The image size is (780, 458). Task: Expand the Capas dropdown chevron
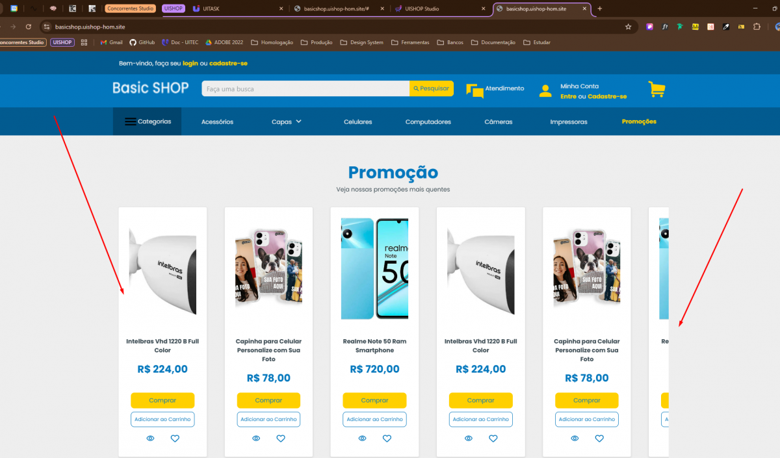click(x=299, y=121)
